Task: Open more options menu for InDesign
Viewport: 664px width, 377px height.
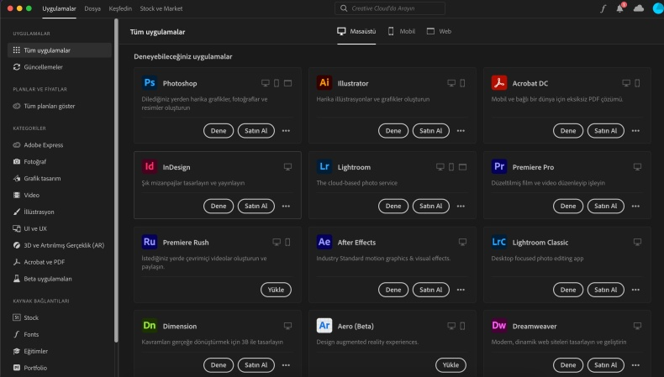Action: click(286, 206)
